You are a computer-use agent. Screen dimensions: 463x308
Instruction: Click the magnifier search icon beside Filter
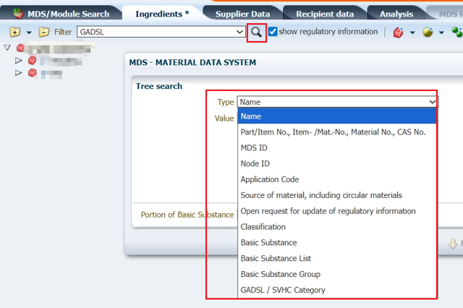[x=256, y=32]
